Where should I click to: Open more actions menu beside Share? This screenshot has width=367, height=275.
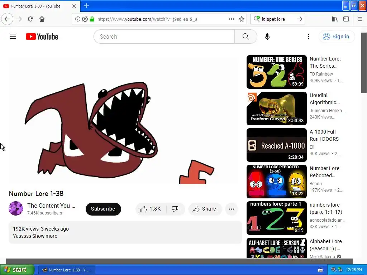click(232, 209)
